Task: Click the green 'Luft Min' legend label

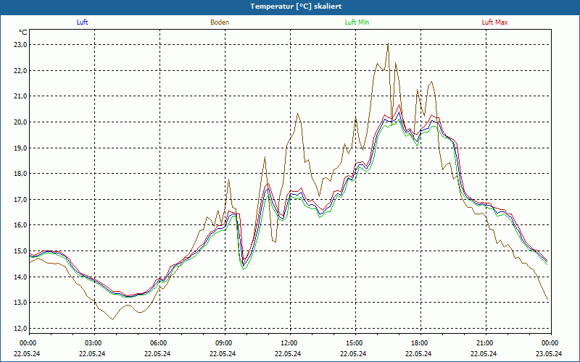Action: coord(357,22)
